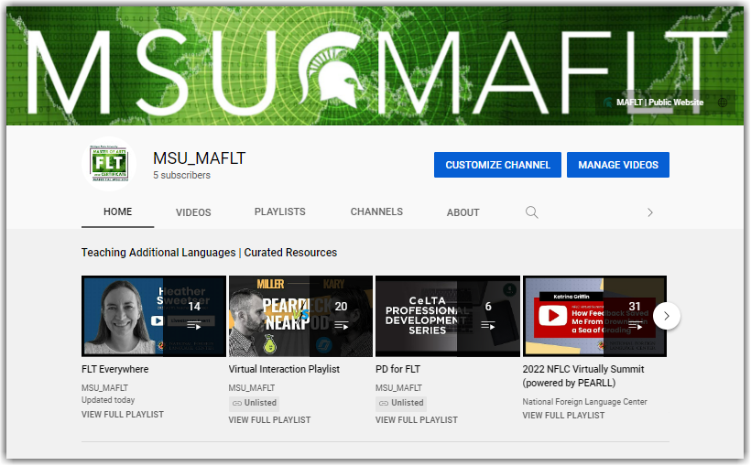Click MSU_MAFLT under Virtual Interaction Playlist
The width and height of the screenshot is (751, 466).
(252, 388)
